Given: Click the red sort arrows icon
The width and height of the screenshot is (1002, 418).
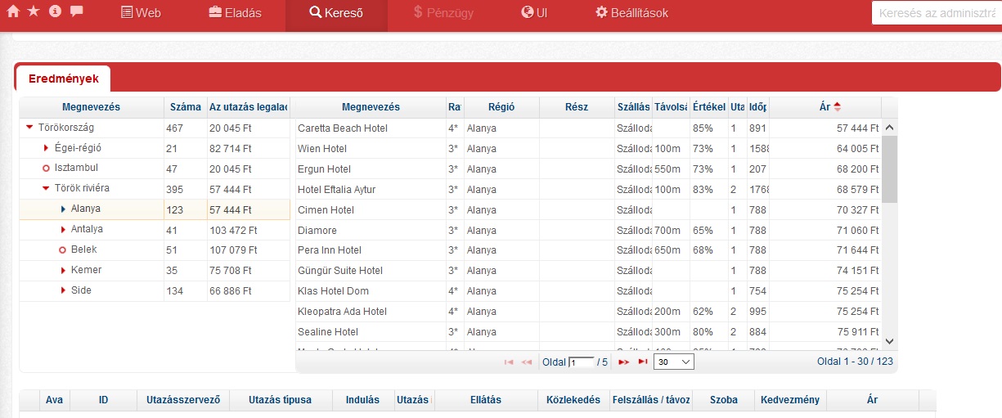Looking at the screenshot, I should (x=837, y=107).
